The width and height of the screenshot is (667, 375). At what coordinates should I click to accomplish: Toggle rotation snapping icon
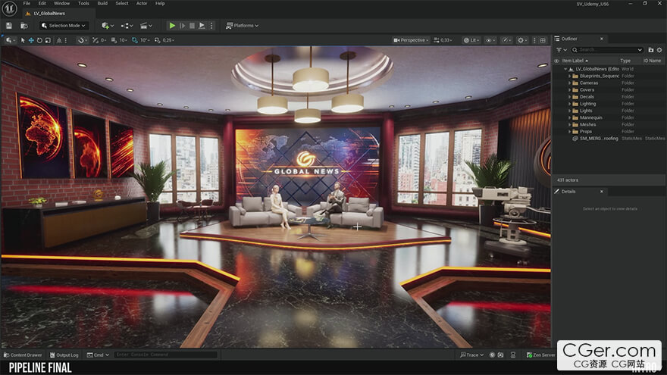[135, 40]
